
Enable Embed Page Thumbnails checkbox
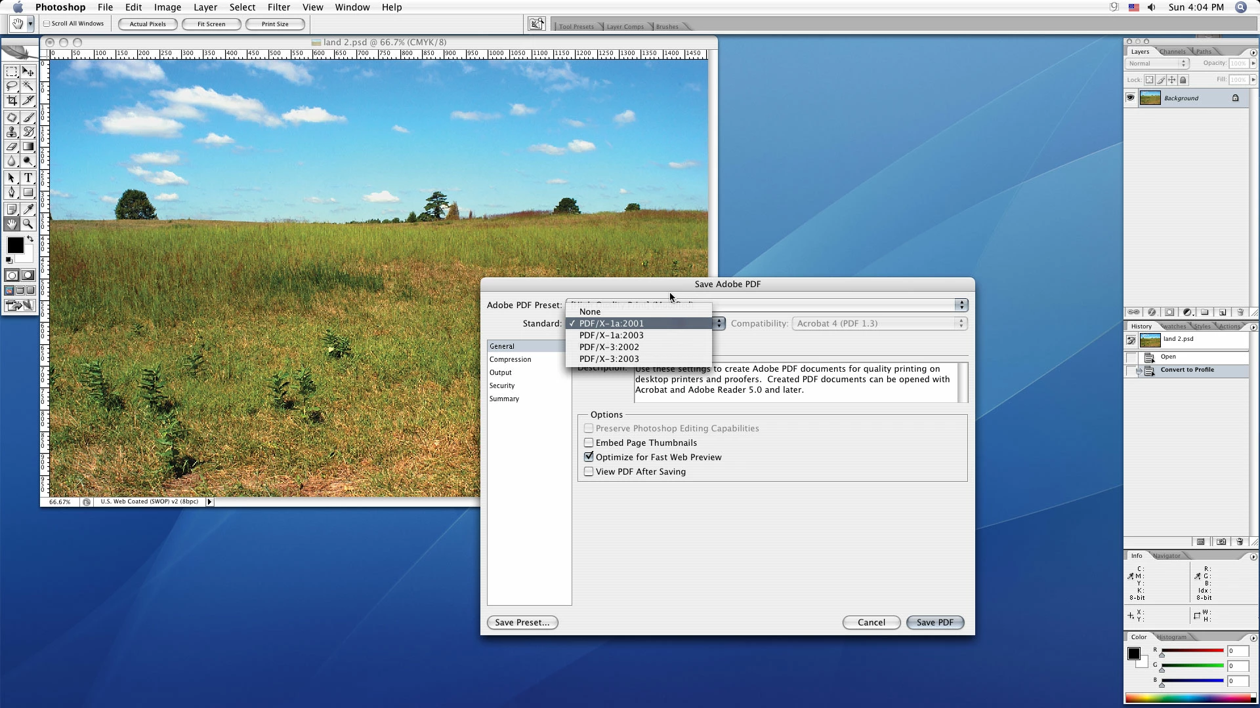point(589,443)
